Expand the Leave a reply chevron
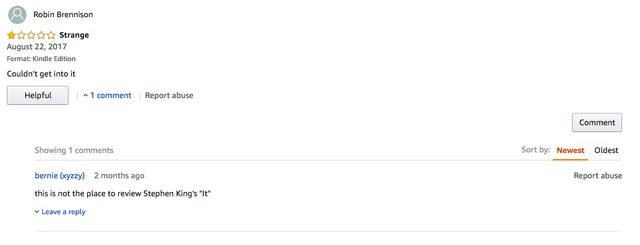The image size is (640, 245). (x=36, y=212)
